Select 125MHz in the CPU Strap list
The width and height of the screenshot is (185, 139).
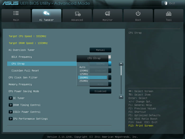click(x=84, y=74)
